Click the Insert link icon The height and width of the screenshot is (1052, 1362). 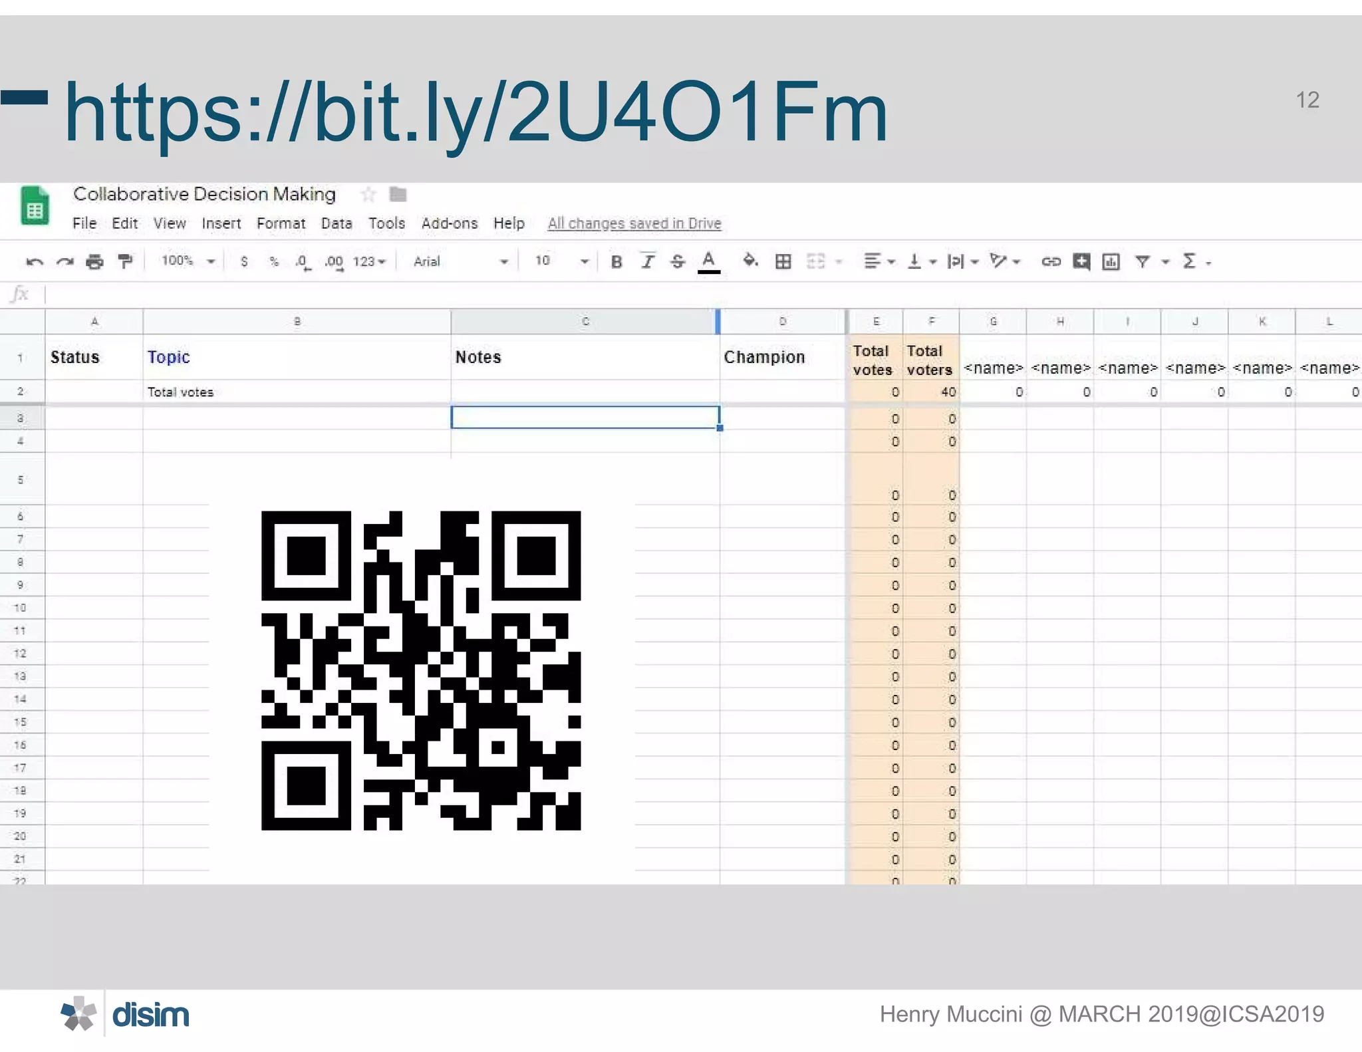pos(1051,261)
